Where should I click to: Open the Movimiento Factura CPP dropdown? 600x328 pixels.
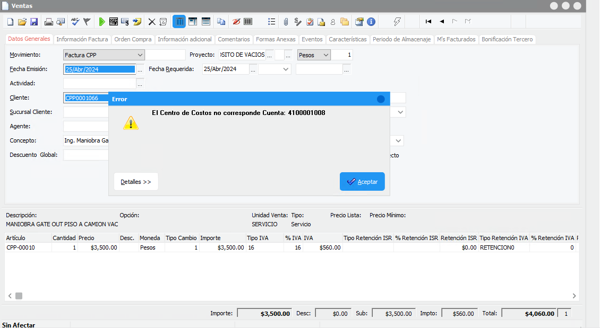pyautogui.click(x=140, y=55)
